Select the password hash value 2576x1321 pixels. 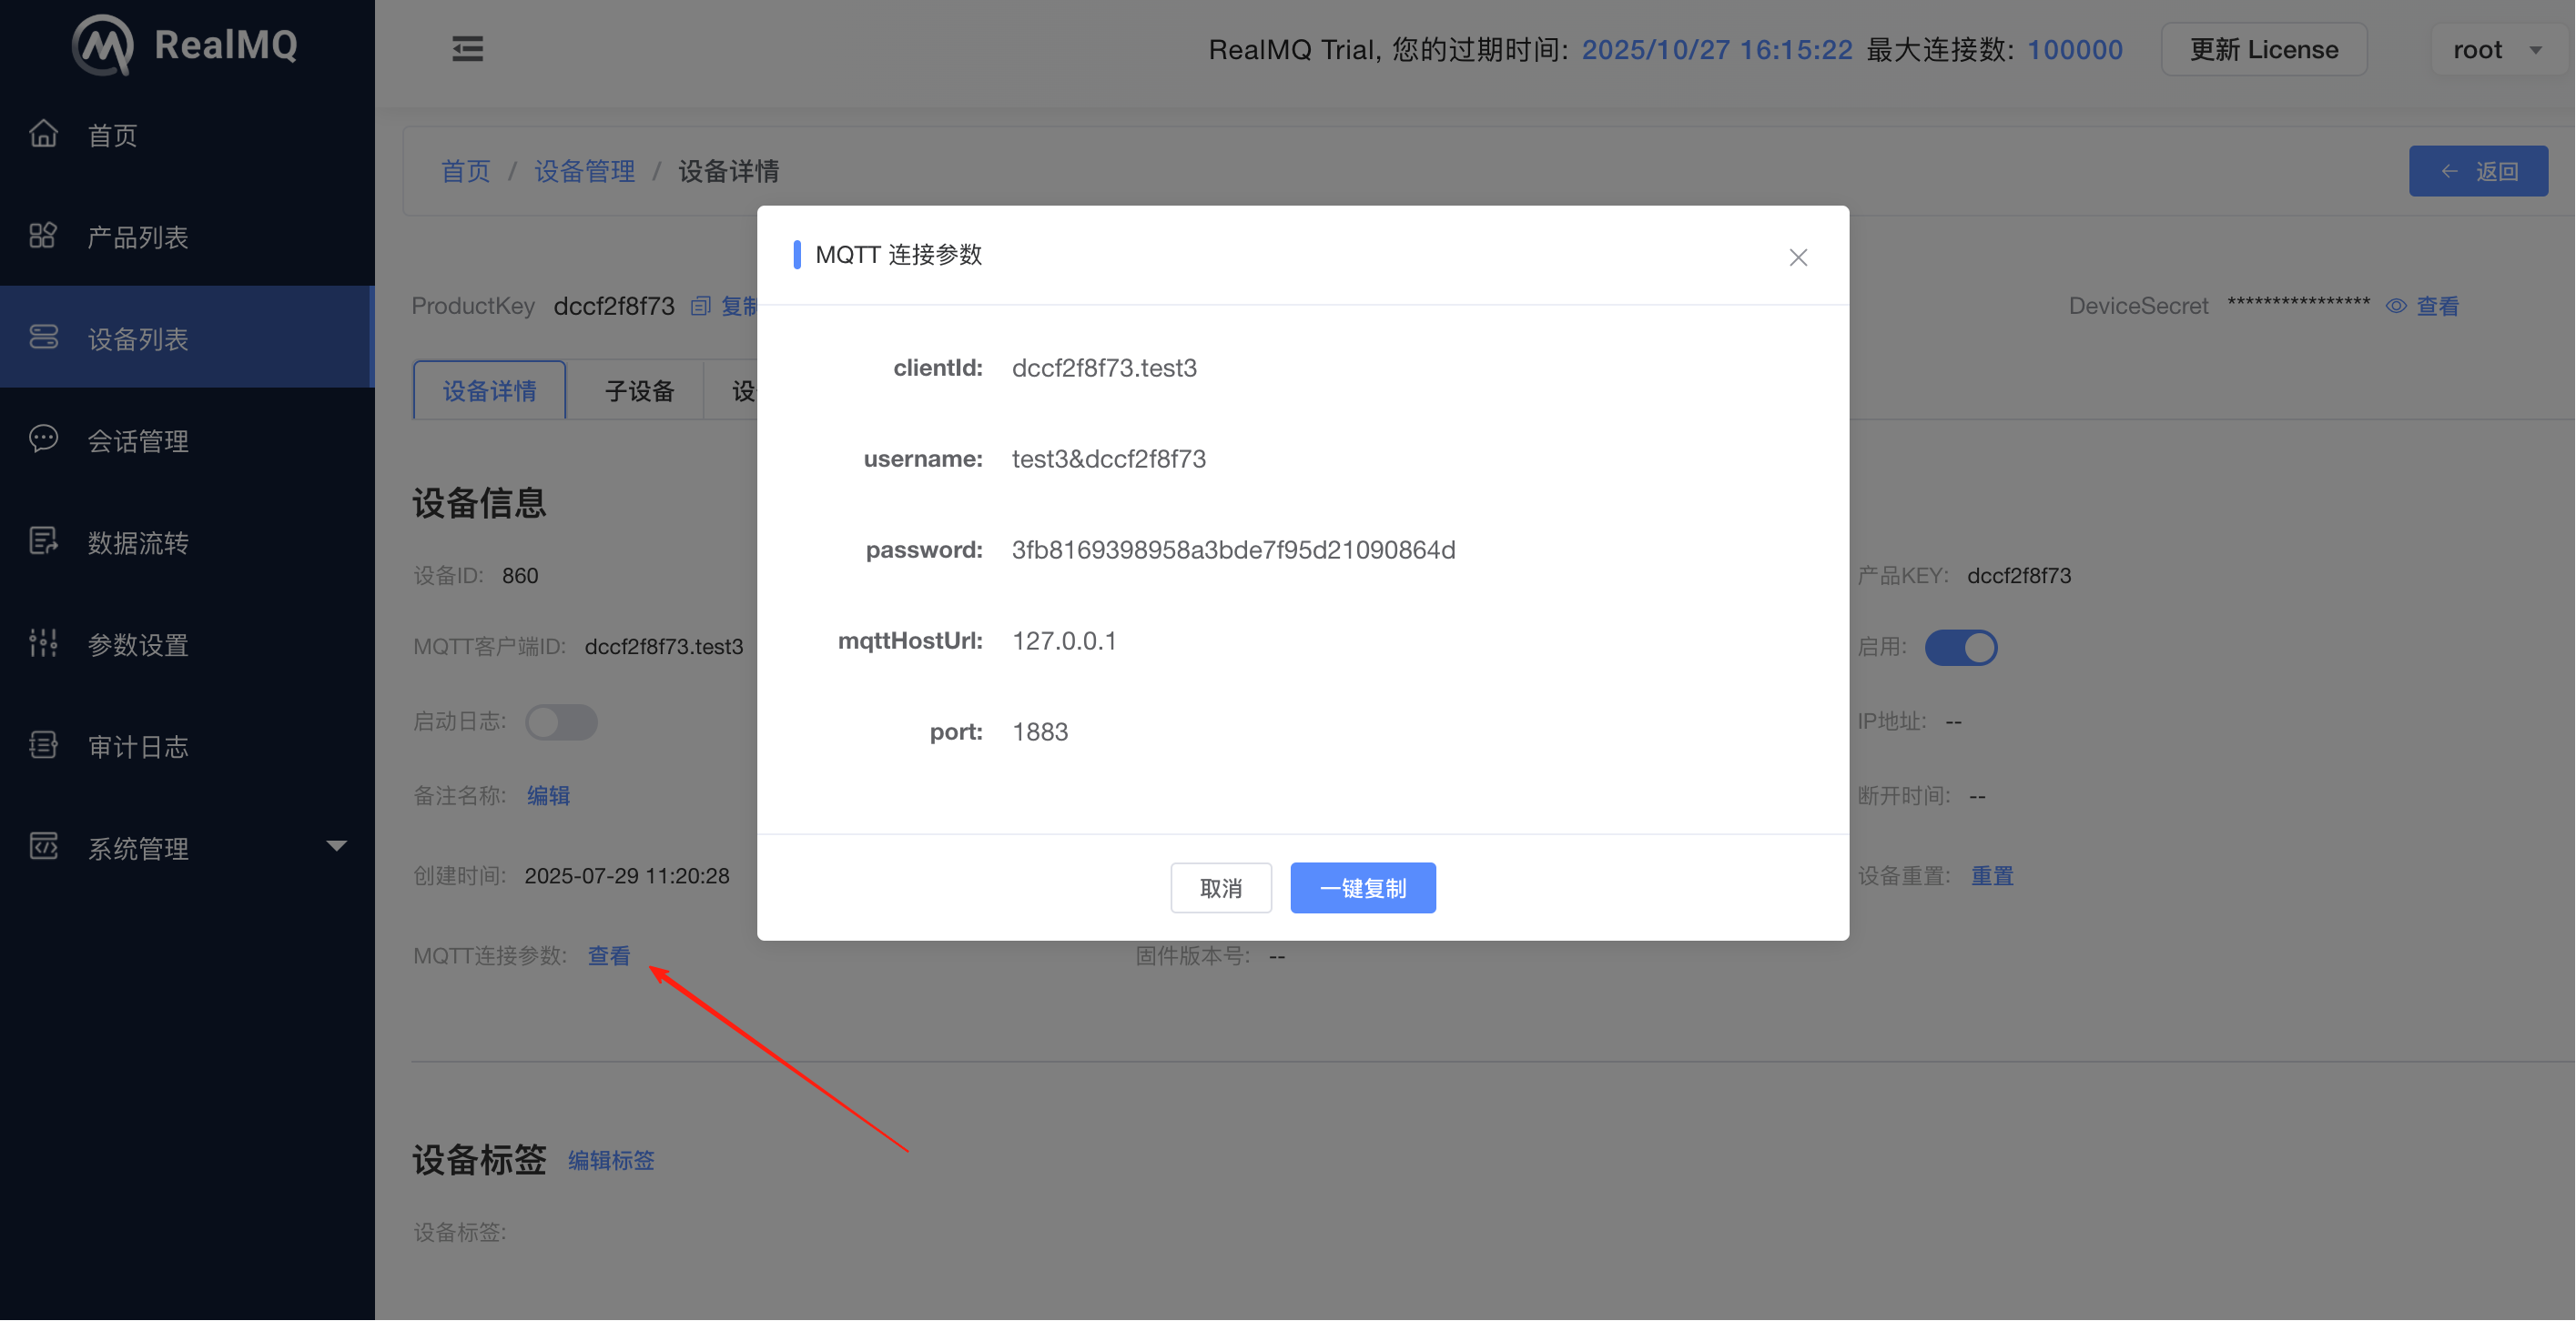click(x=1233, y=550)
